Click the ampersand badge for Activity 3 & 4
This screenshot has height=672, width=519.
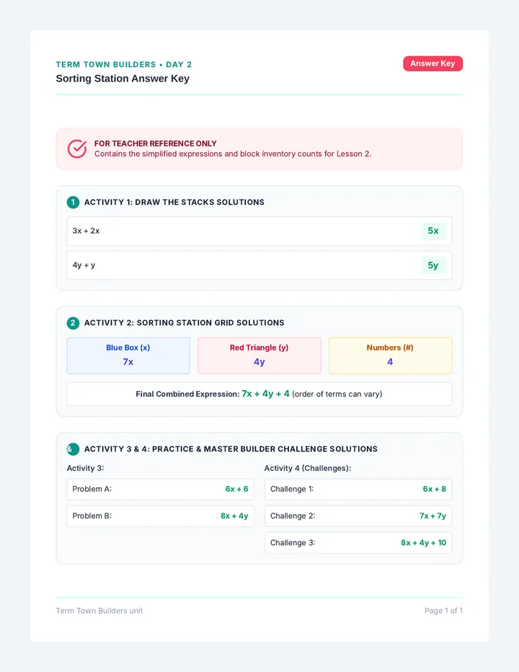pos(73,449)
